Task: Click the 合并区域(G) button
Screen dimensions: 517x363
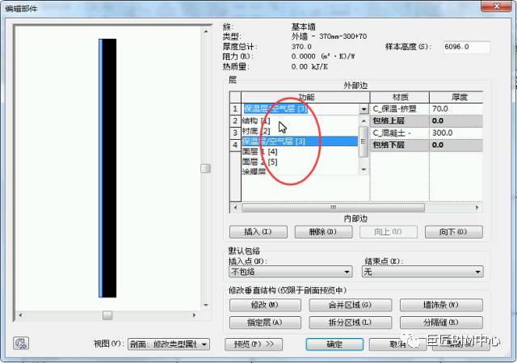Action: (x=350, y=305)
